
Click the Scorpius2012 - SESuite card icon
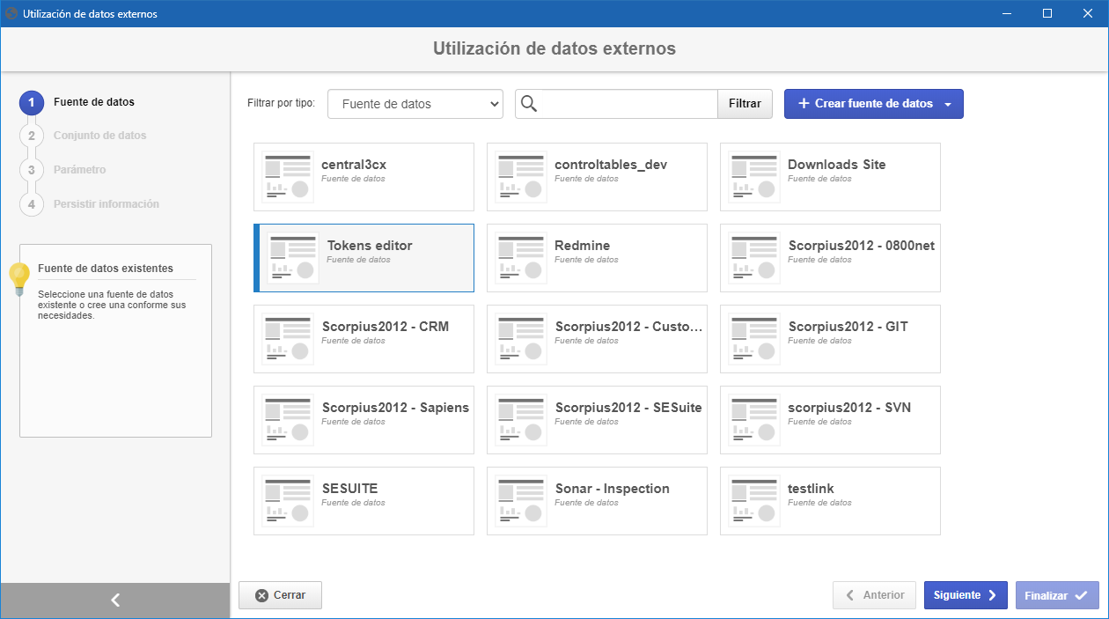click(521, 420)
